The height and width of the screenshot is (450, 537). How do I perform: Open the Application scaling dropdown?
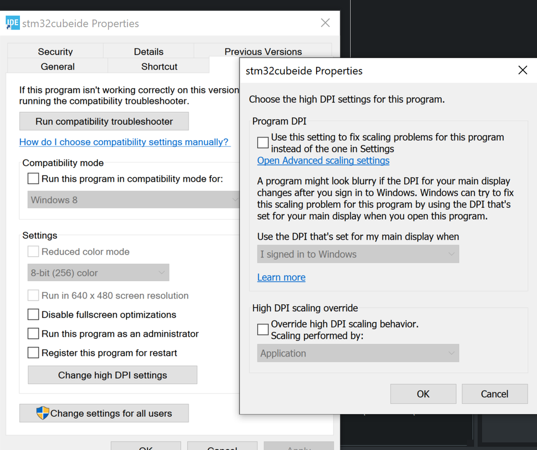[x=358, y=353]
